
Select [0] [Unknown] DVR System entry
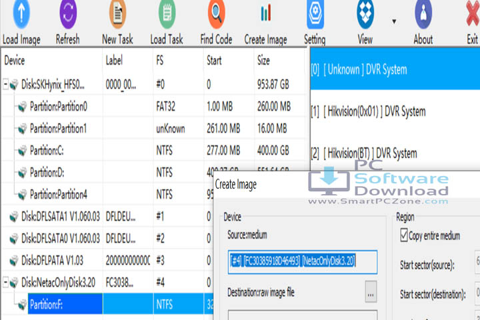click(395, 70)
